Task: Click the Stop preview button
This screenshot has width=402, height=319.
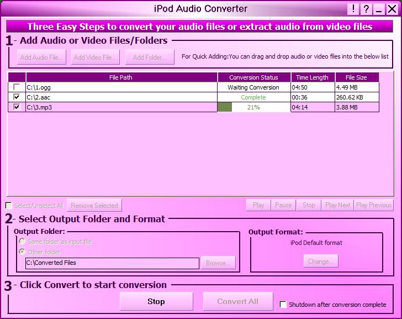Action: tap(309, 205)
